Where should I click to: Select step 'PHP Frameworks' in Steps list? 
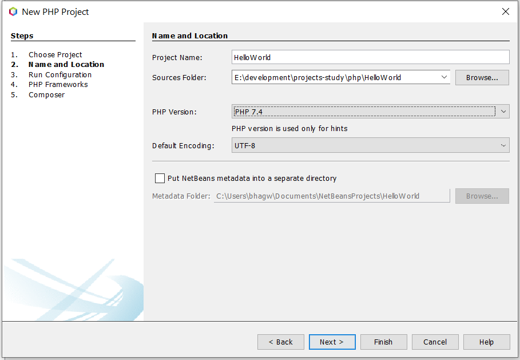(x=58, y=85)
